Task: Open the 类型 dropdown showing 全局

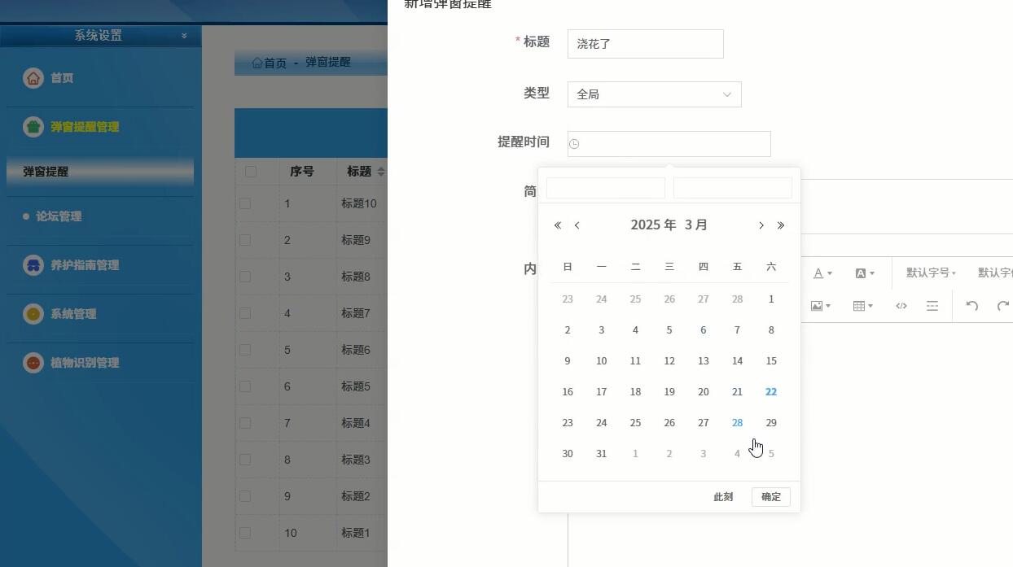Action: coord(654,94)
